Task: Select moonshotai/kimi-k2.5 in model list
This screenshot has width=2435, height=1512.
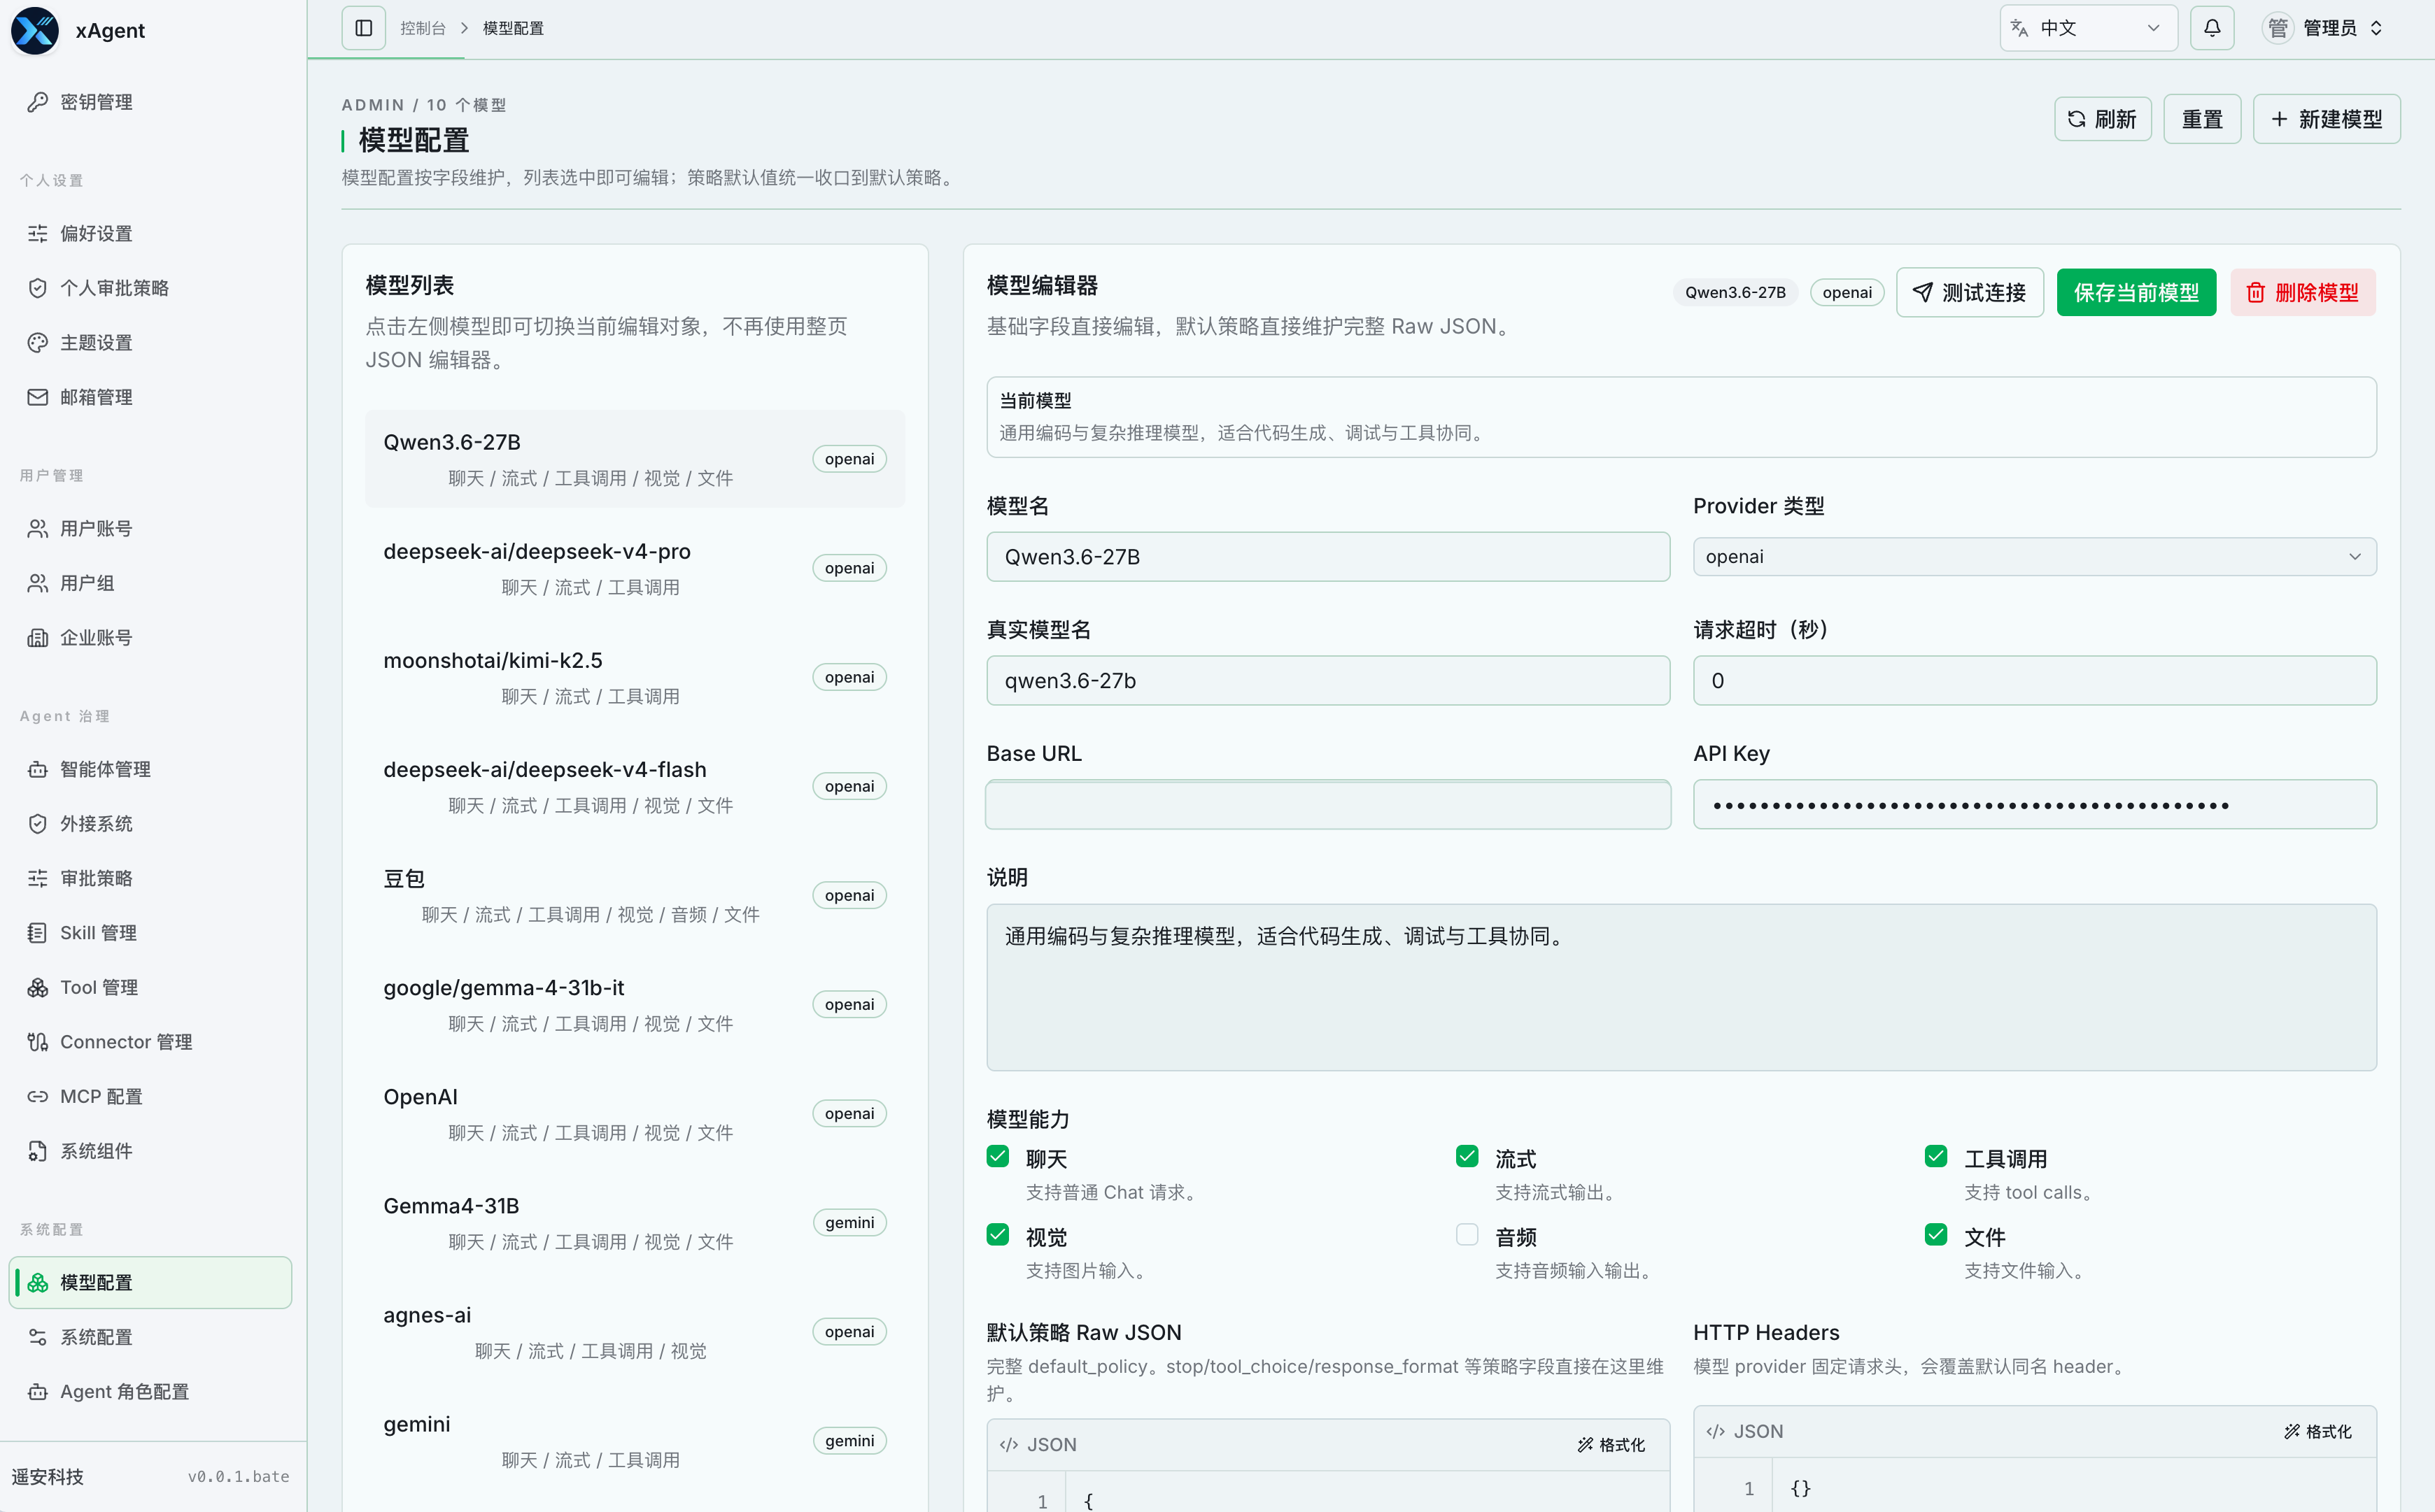Action: pos(634,677)
